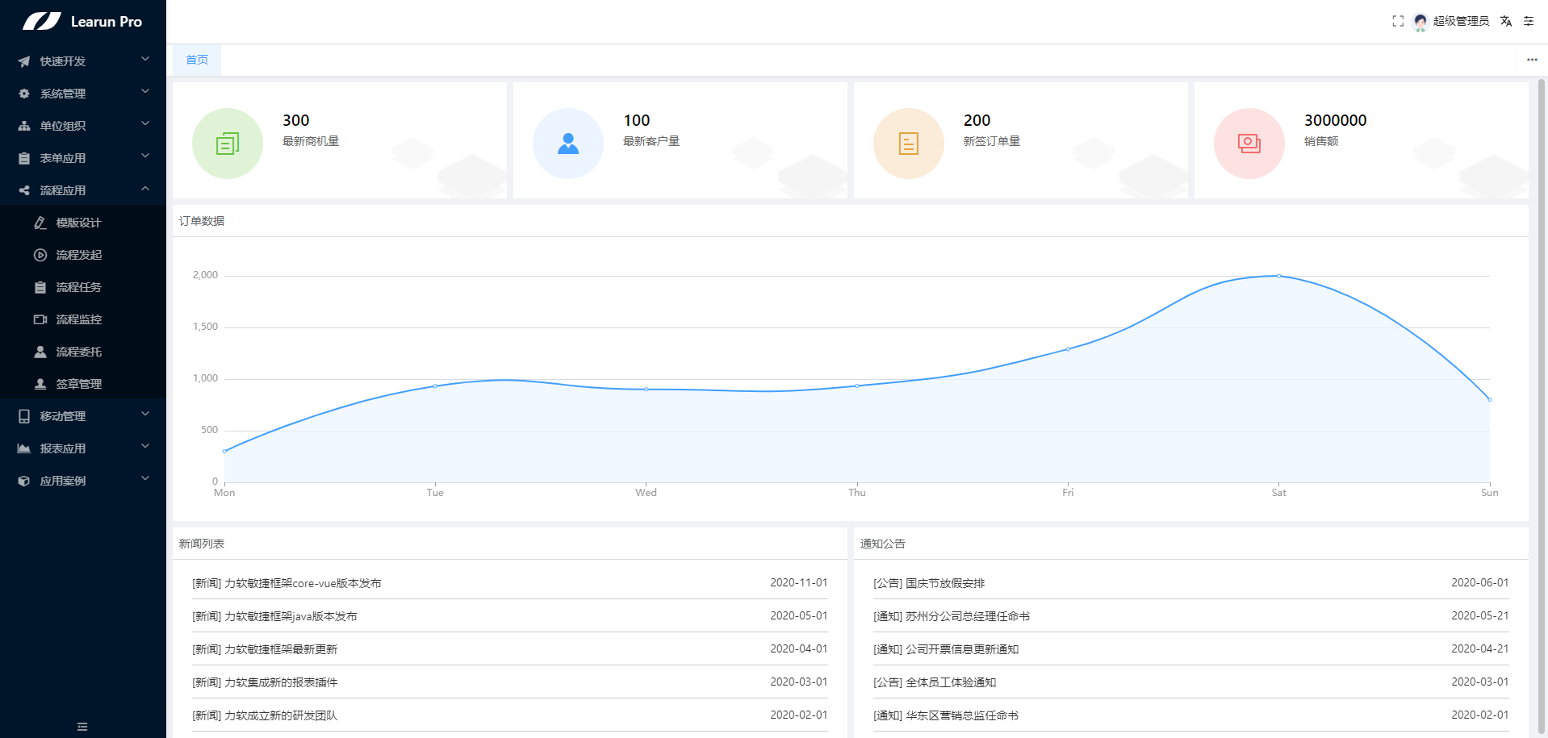Open 流程发起 submenu item
1548x738 pixels.
83,255
